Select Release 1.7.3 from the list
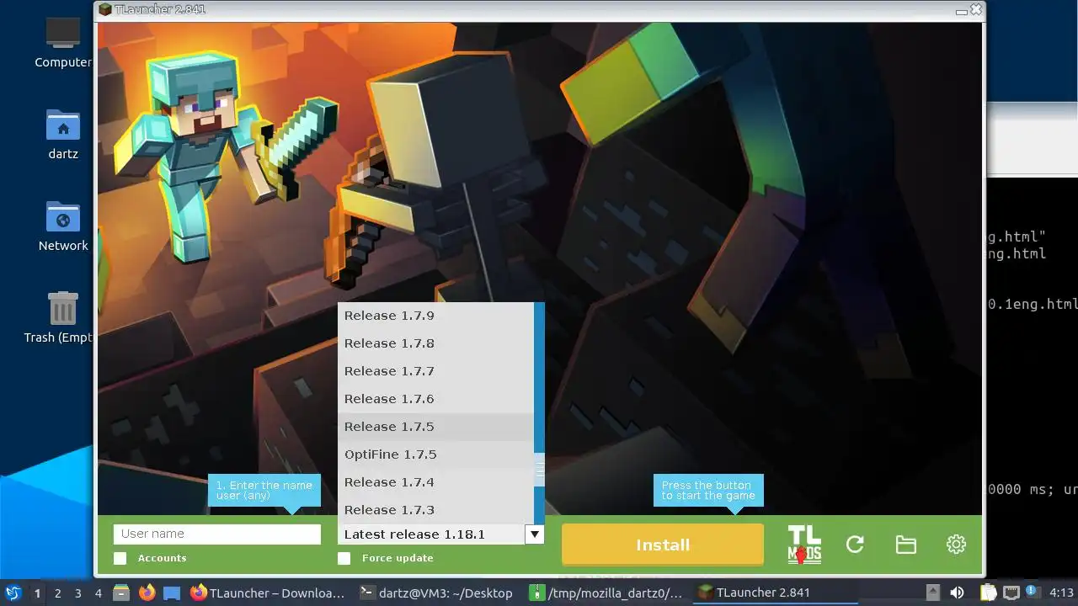The width and height of the screenshot is (1078, 606). pos(435,510)
